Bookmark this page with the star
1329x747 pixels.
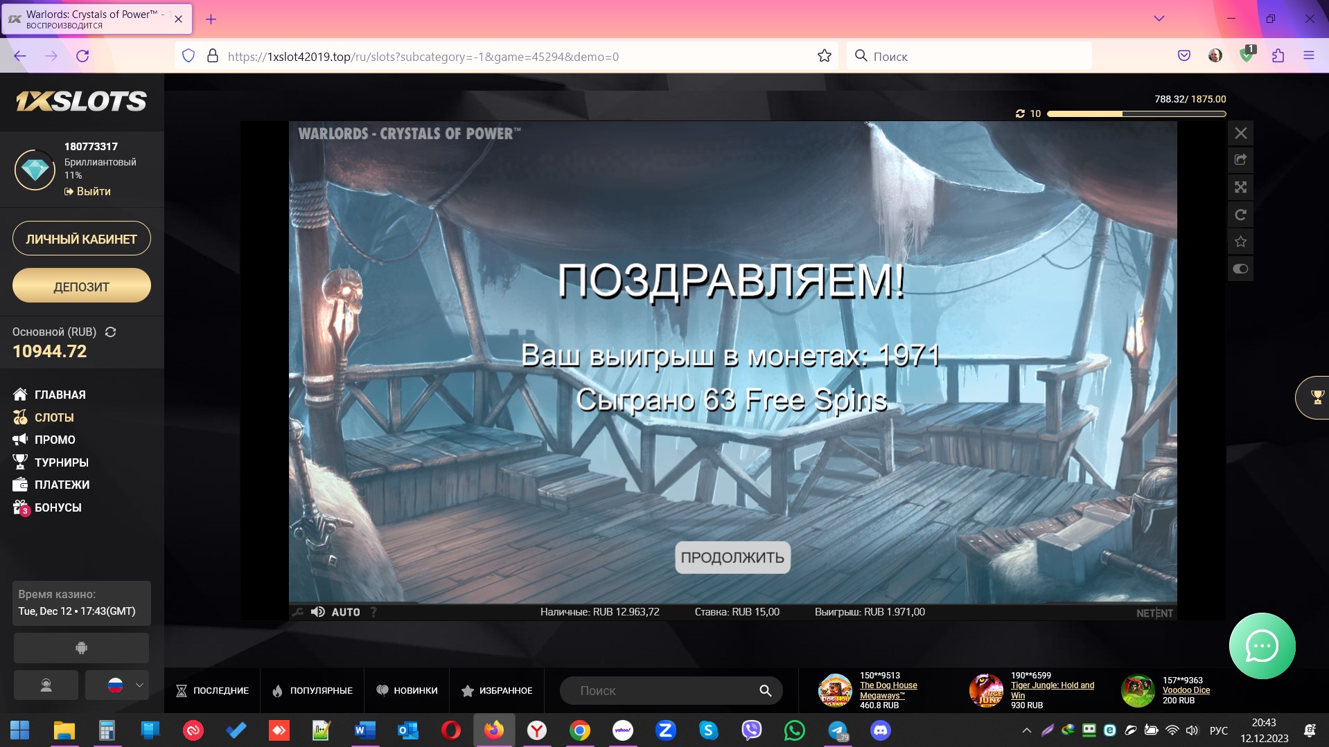[x=824, y=56]
